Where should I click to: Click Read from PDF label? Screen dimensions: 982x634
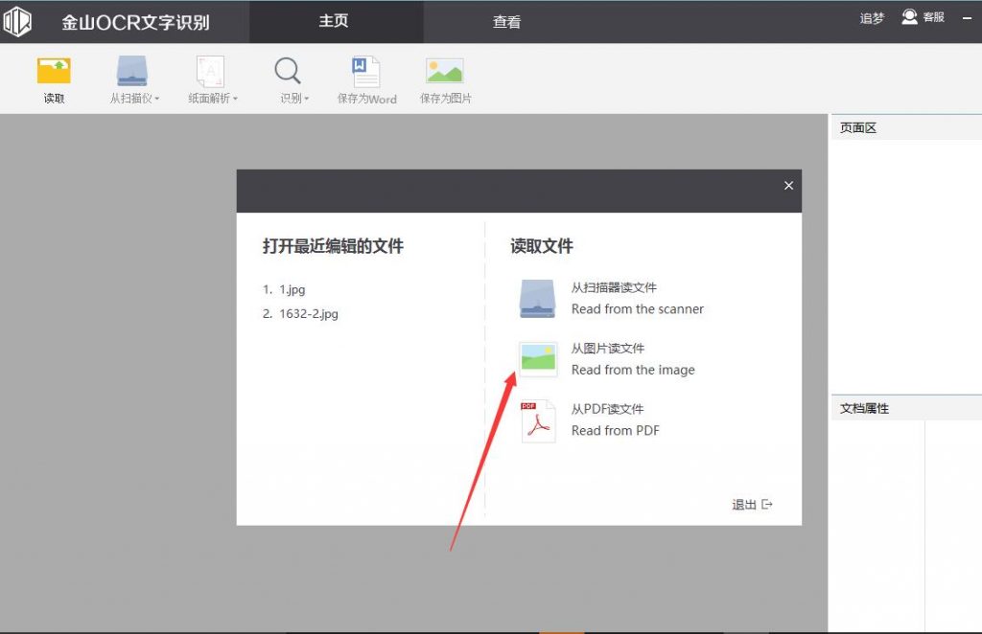coord(615,431)
